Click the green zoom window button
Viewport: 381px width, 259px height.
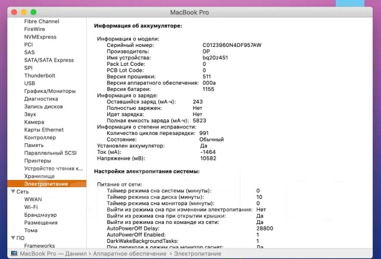pos(33,12)
